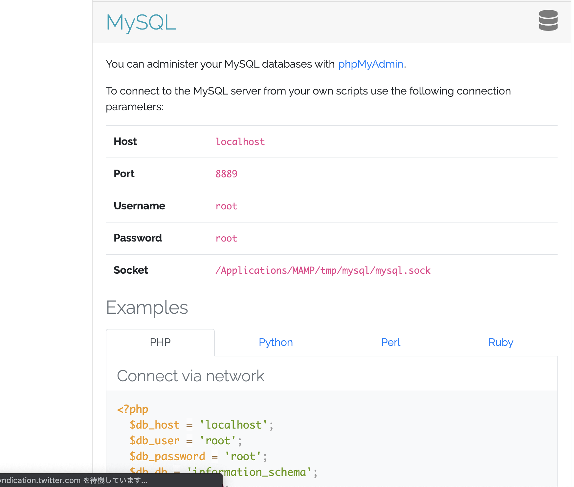Click the $db_password code line
Screen dimensions: 574x487
pos(198,456)
